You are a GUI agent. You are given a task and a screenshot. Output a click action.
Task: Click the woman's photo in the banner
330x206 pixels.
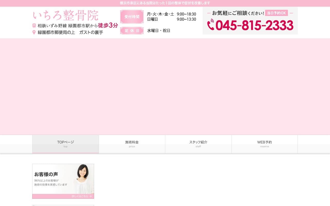tap(83, 179)
